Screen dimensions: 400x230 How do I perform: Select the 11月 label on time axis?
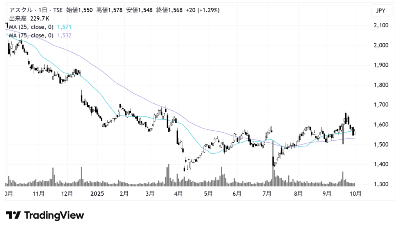pos(39,193)
